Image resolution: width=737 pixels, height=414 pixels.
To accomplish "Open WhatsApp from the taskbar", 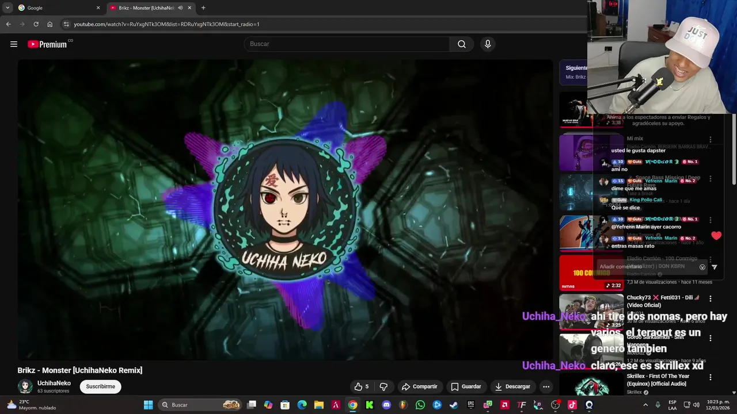I will click(420, 405).
